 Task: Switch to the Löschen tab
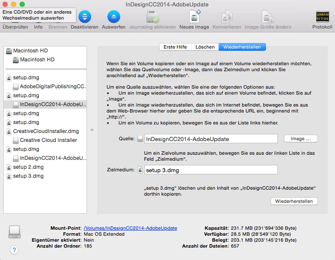[205, 47]
